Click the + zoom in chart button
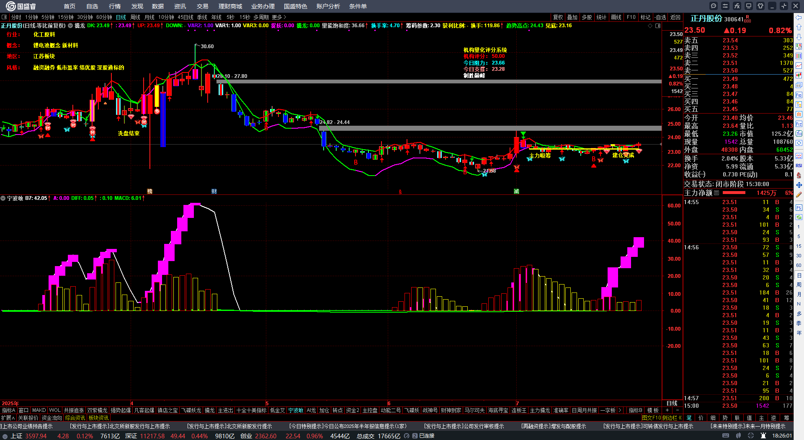 667,410
